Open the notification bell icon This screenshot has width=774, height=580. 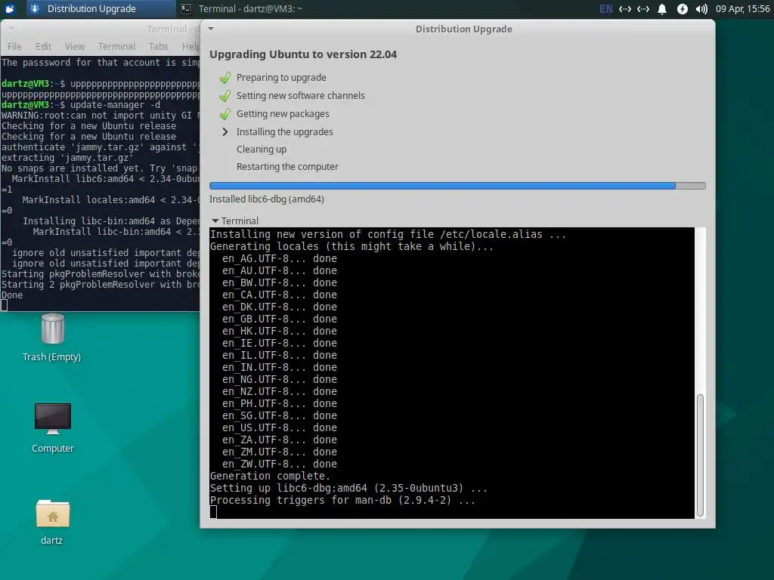click(x=662, y=9)
